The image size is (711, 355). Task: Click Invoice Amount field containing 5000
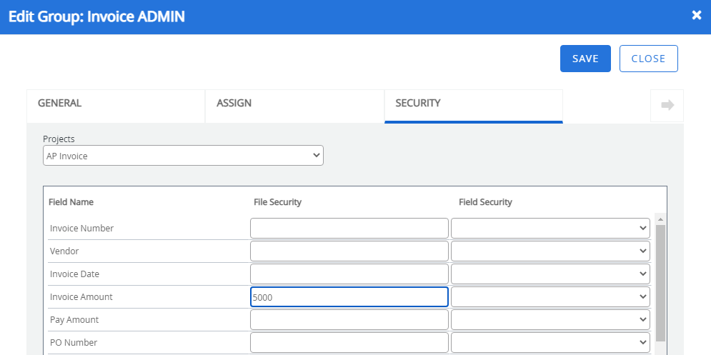click(x=349, y=297)
